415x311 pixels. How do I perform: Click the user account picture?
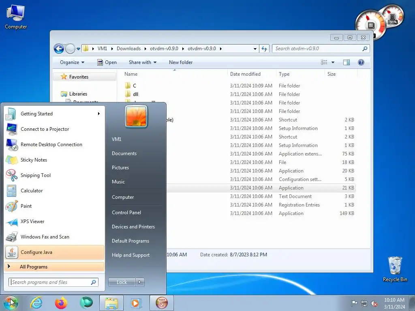tap(136, 116)
